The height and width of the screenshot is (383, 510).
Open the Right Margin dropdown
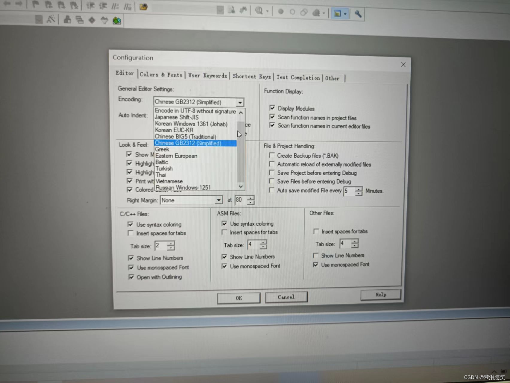click(219, 200)
